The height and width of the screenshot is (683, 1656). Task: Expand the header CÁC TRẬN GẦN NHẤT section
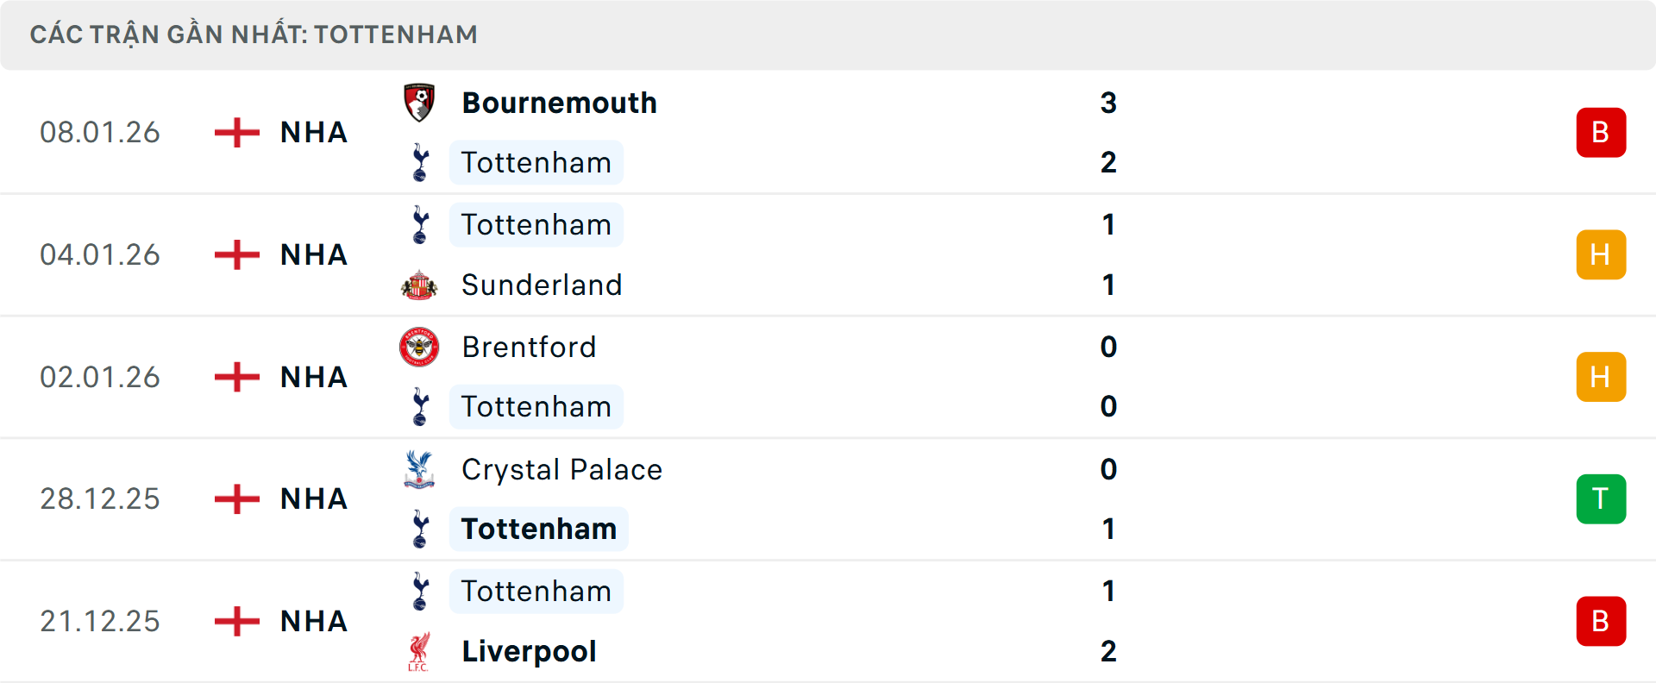click(x=254, y=34)
